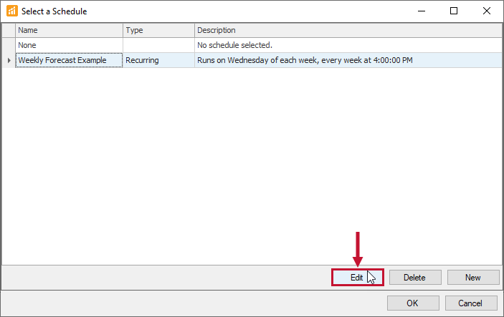Click the Recurring type cell

pos(158,60)
